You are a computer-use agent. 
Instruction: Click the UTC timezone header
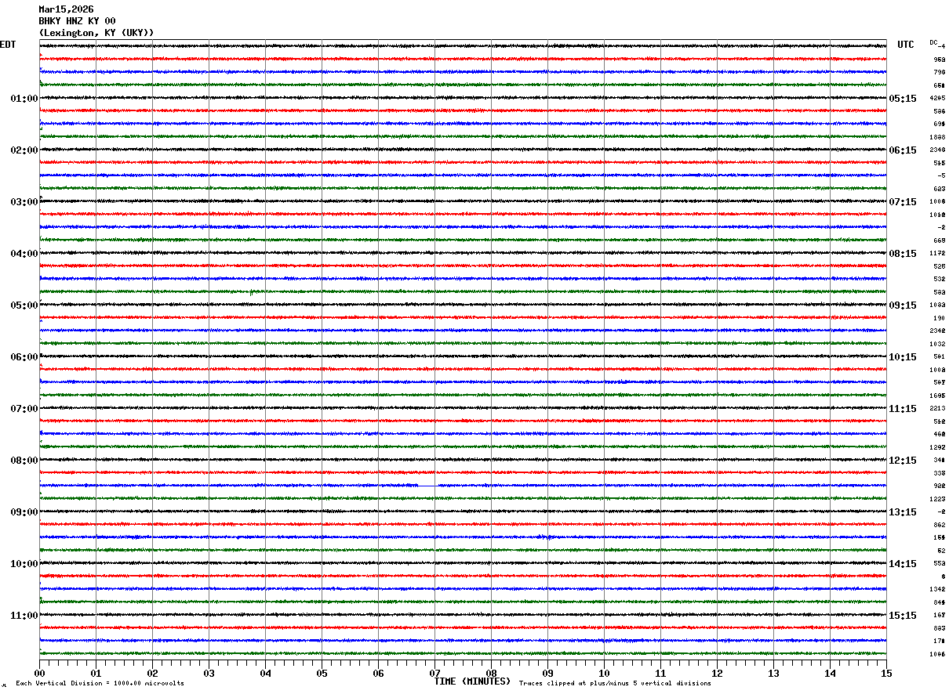(906, 45)
